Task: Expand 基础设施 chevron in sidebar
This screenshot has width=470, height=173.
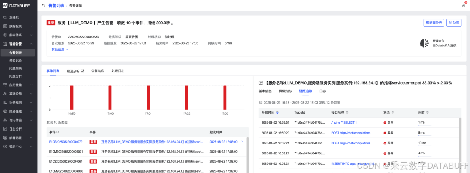Action: click(31, 94)
